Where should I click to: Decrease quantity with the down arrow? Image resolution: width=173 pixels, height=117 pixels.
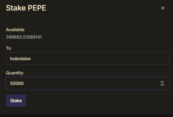162,85
